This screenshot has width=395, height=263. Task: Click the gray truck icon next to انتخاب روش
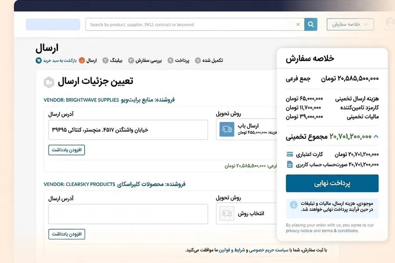(x=227, y=213)
